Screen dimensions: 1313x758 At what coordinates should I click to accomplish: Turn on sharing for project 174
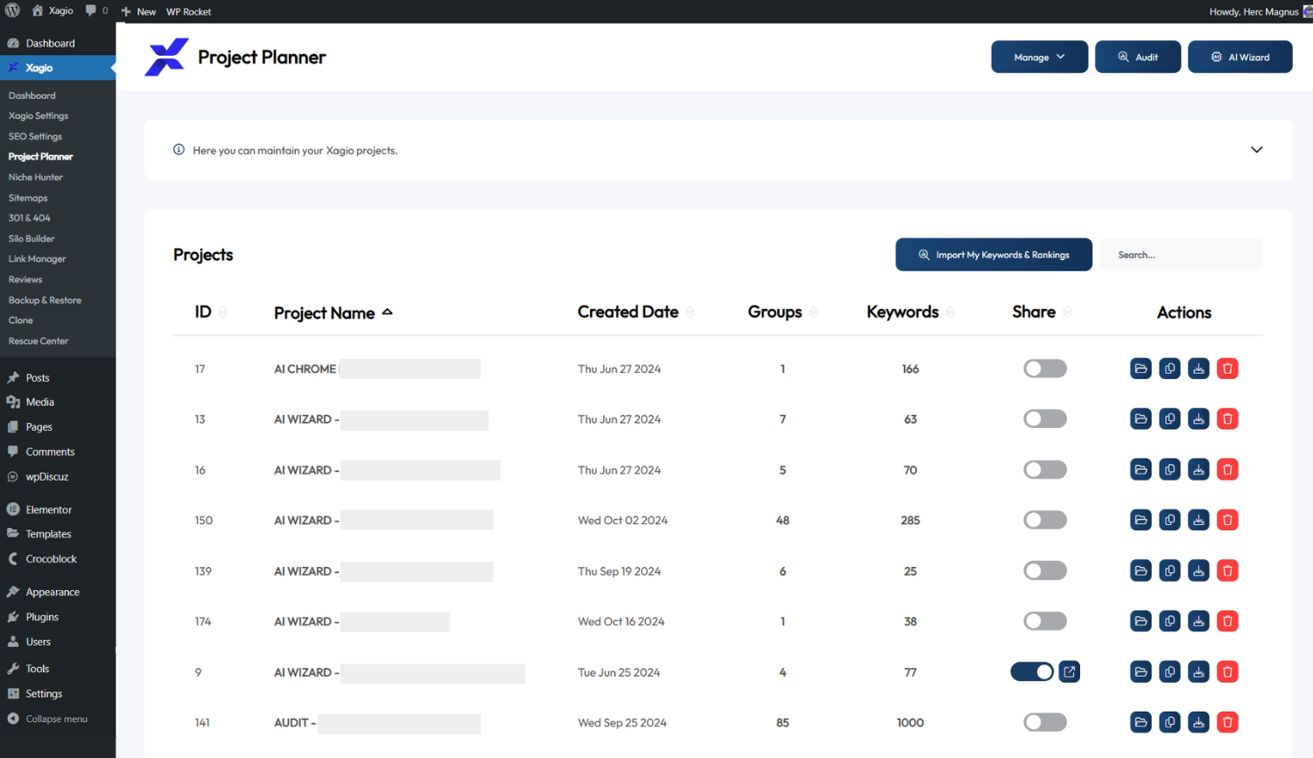point(1045,621)
